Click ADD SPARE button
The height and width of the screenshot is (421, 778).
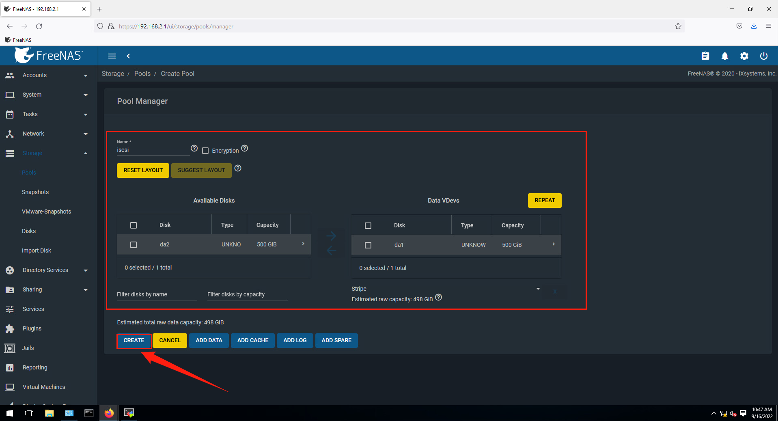[336, 341]
